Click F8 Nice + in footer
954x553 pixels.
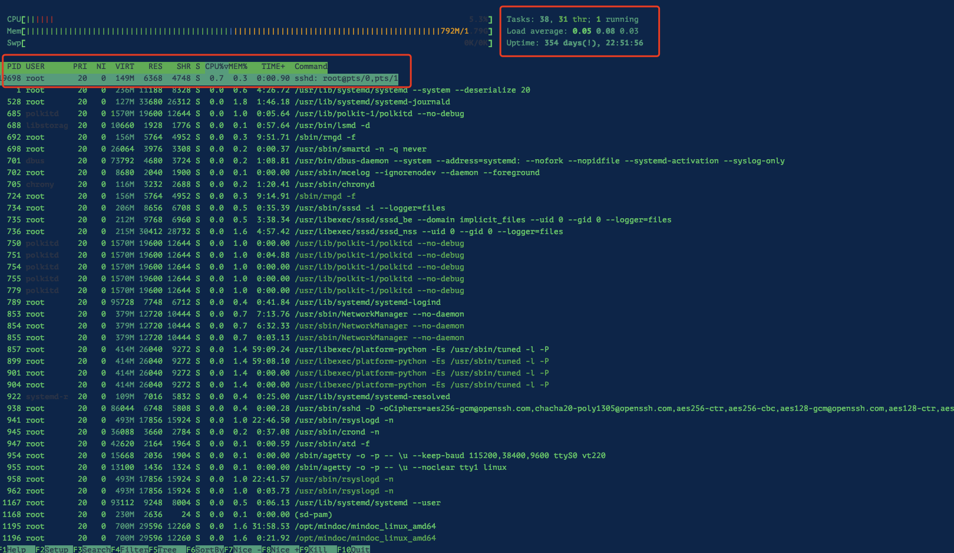(x=280, y=549)
